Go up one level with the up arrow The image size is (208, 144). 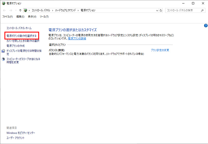[x=20, y=10]
